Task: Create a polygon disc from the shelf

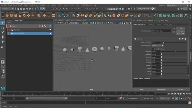Action: click(x=33, y=15)
